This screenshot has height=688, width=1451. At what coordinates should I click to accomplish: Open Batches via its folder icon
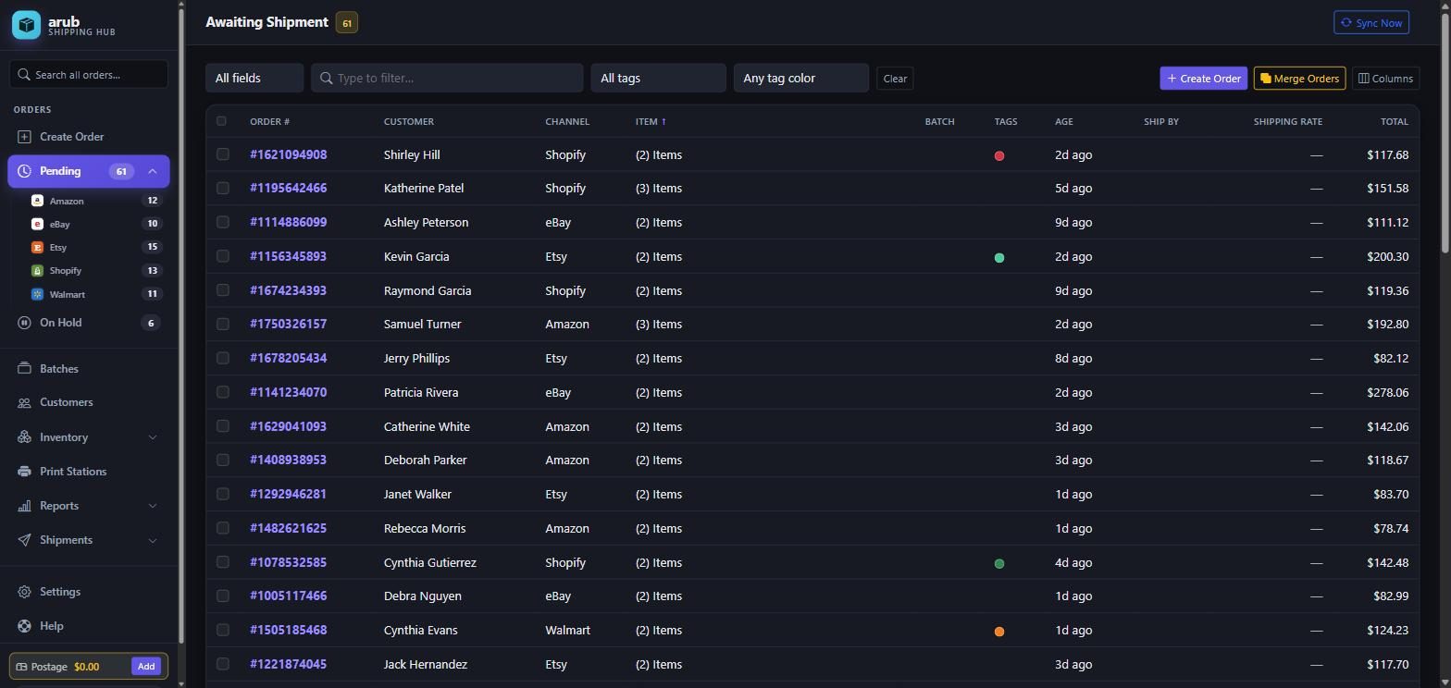pyautogui.click(x=24, y=369)
